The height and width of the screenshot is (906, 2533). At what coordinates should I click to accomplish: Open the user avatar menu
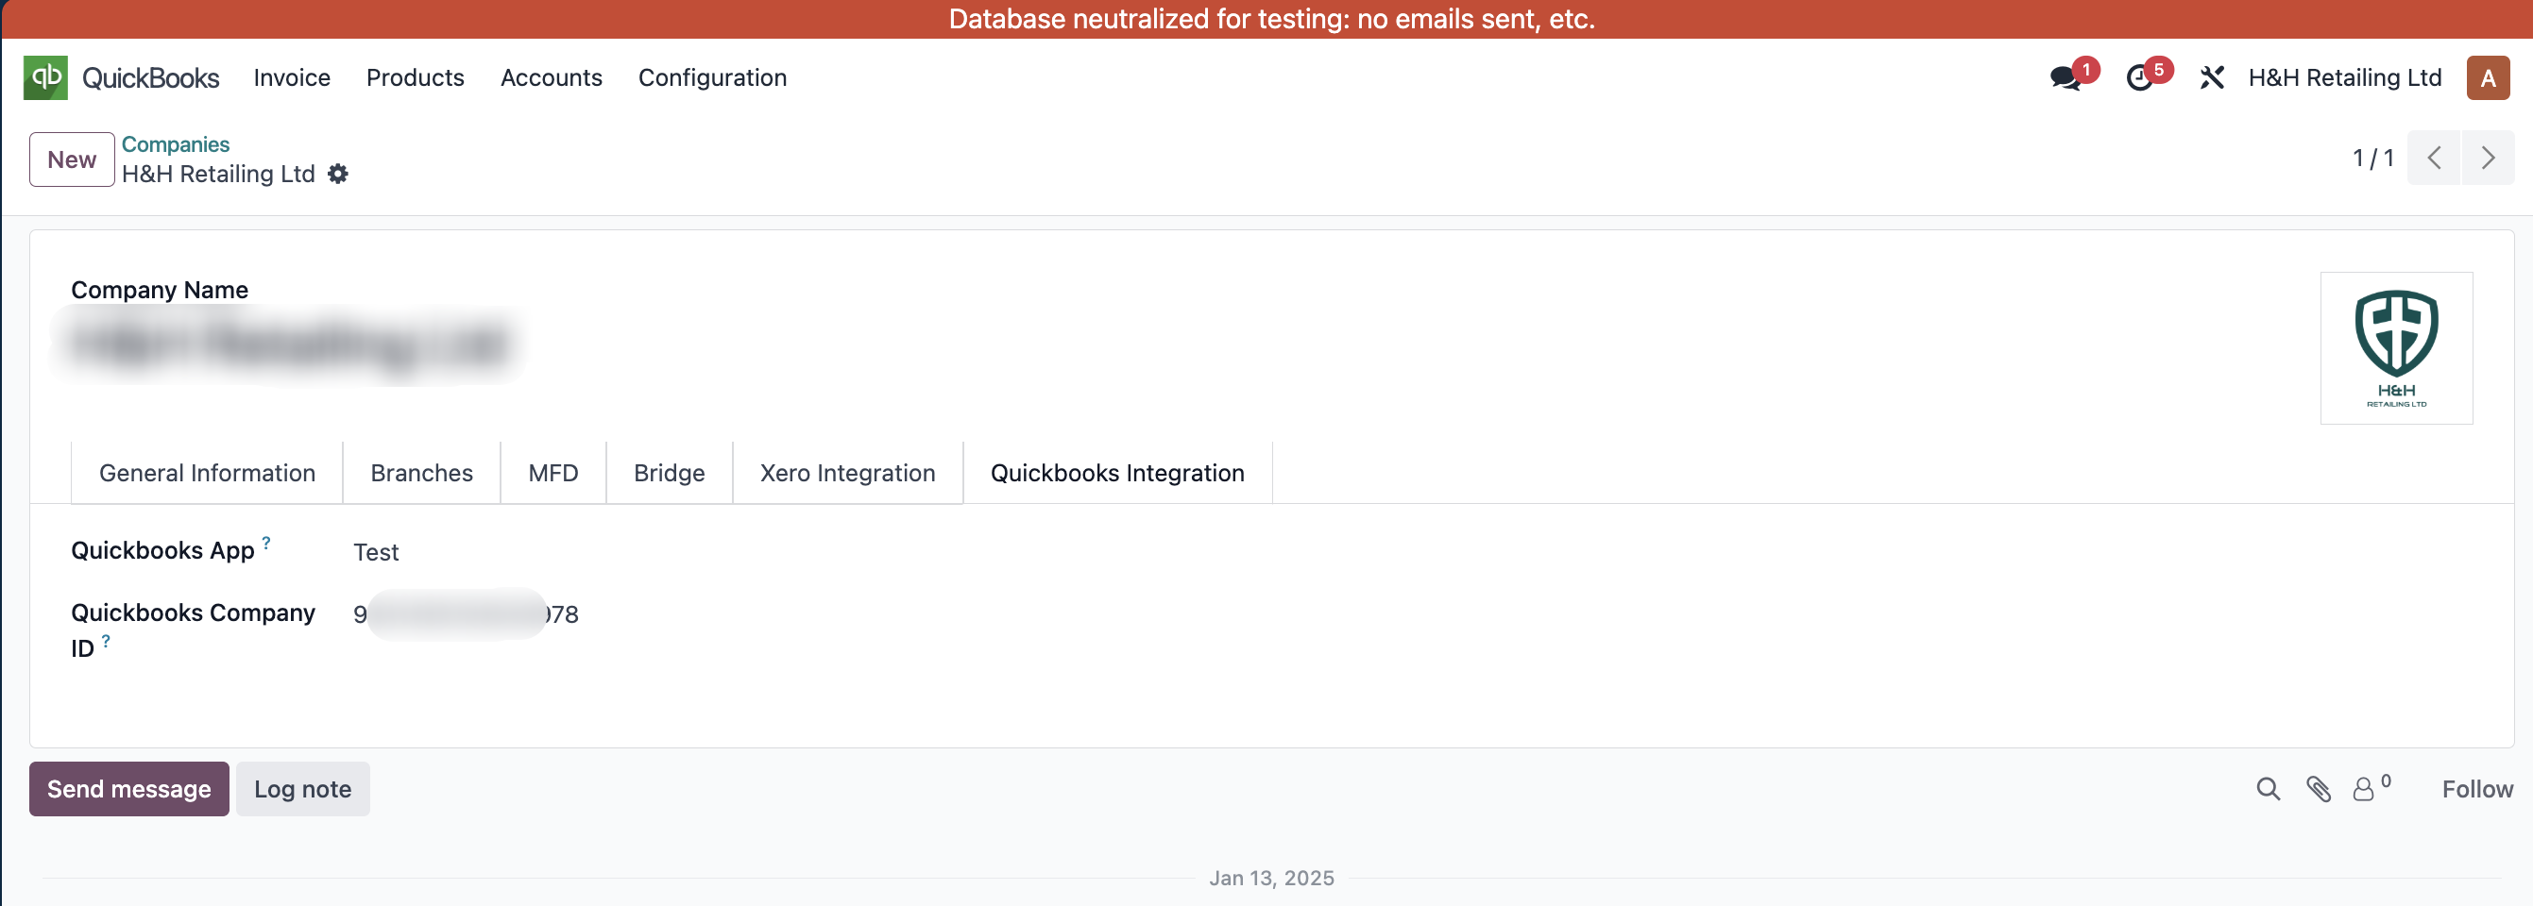[x=2488, y=77]
